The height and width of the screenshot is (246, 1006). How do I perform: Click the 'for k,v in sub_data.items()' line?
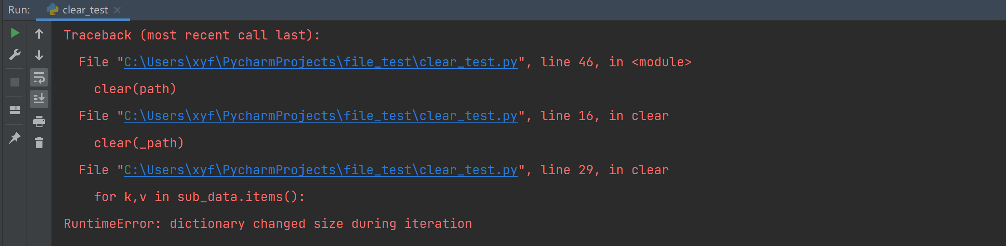(x=199, y=197)
